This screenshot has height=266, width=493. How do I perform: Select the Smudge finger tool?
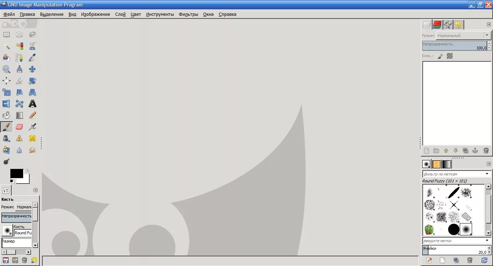pyautogui.click(x=32, y=150)
